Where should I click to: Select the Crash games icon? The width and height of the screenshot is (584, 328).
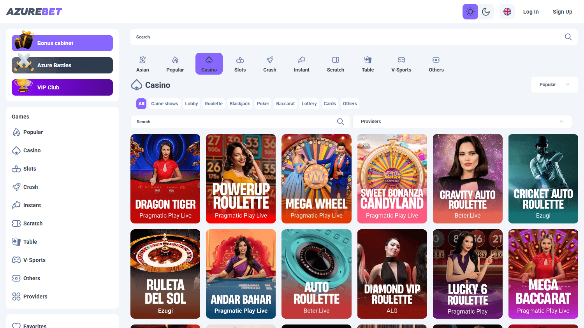tap(269, 63)
